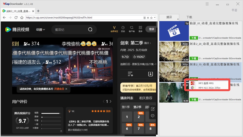Click the edit feedback pencil icon

[x=153, y=109]
